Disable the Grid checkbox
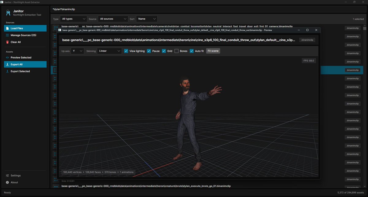Screen dimensions: 368x197 coord(164,51)
